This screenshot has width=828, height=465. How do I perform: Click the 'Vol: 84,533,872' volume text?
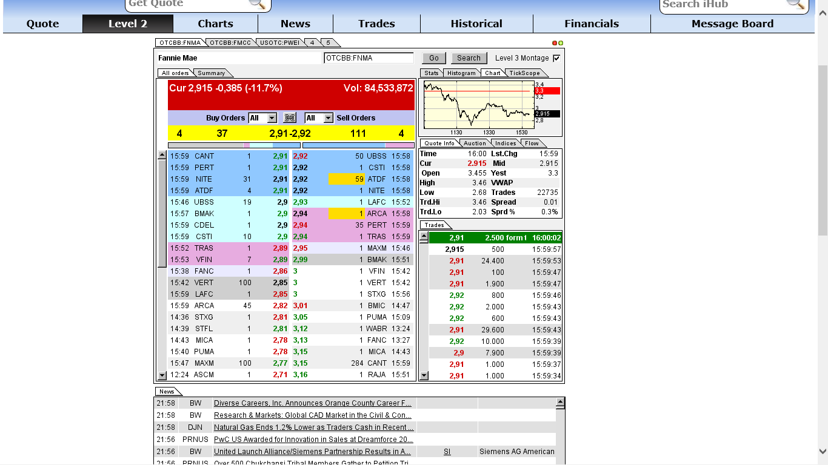pyautogui.click(x=378, y=88)
